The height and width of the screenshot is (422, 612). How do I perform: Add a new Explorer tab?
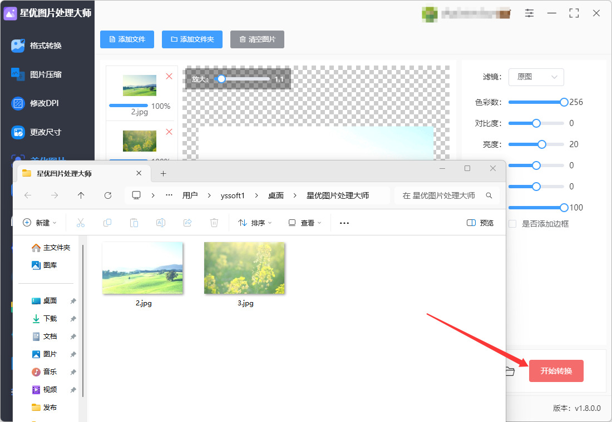[163, 173]
